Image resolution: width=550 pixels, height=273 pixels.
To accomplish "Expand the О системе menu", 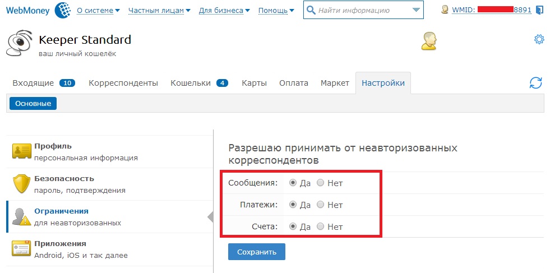I will tap(98, 11).
